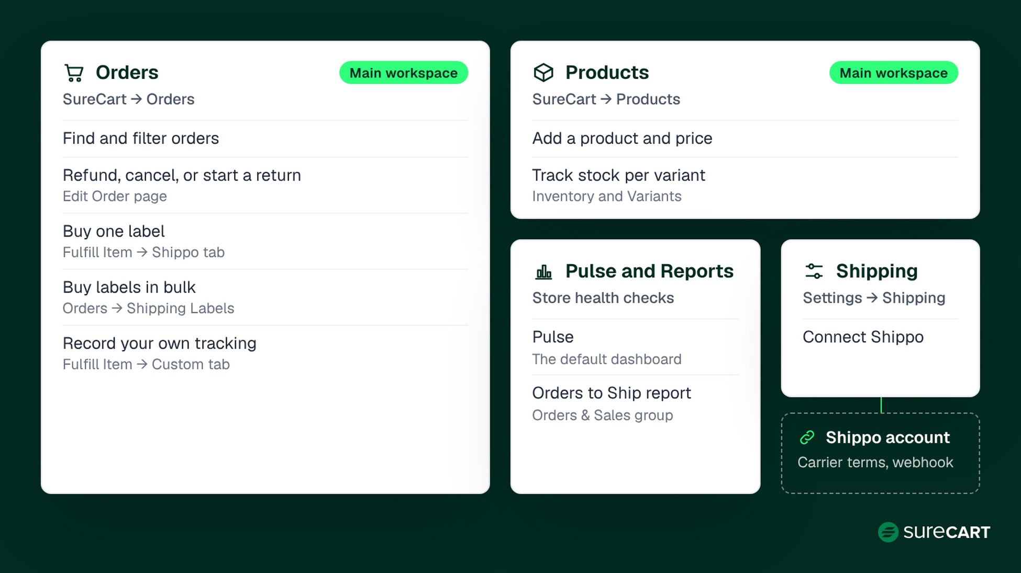Click 'Store health checks' subtitle
The image size is (1021, 573).
tap(603, 298)
